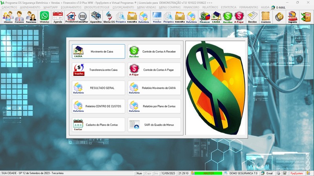314x176 pixels.
Task: Open Cadastro do Plano de Contas
Action: click(x=99, y=125)
